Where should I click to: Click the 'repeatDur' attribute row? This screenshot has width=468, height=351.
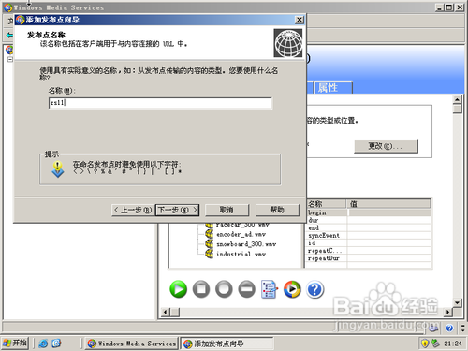[369, 258]
